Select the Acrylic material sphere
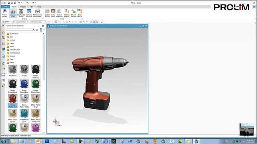This screenshot has width=257, height=144. (24, 71)
